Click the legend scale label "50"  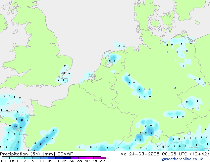pos(102,161)
